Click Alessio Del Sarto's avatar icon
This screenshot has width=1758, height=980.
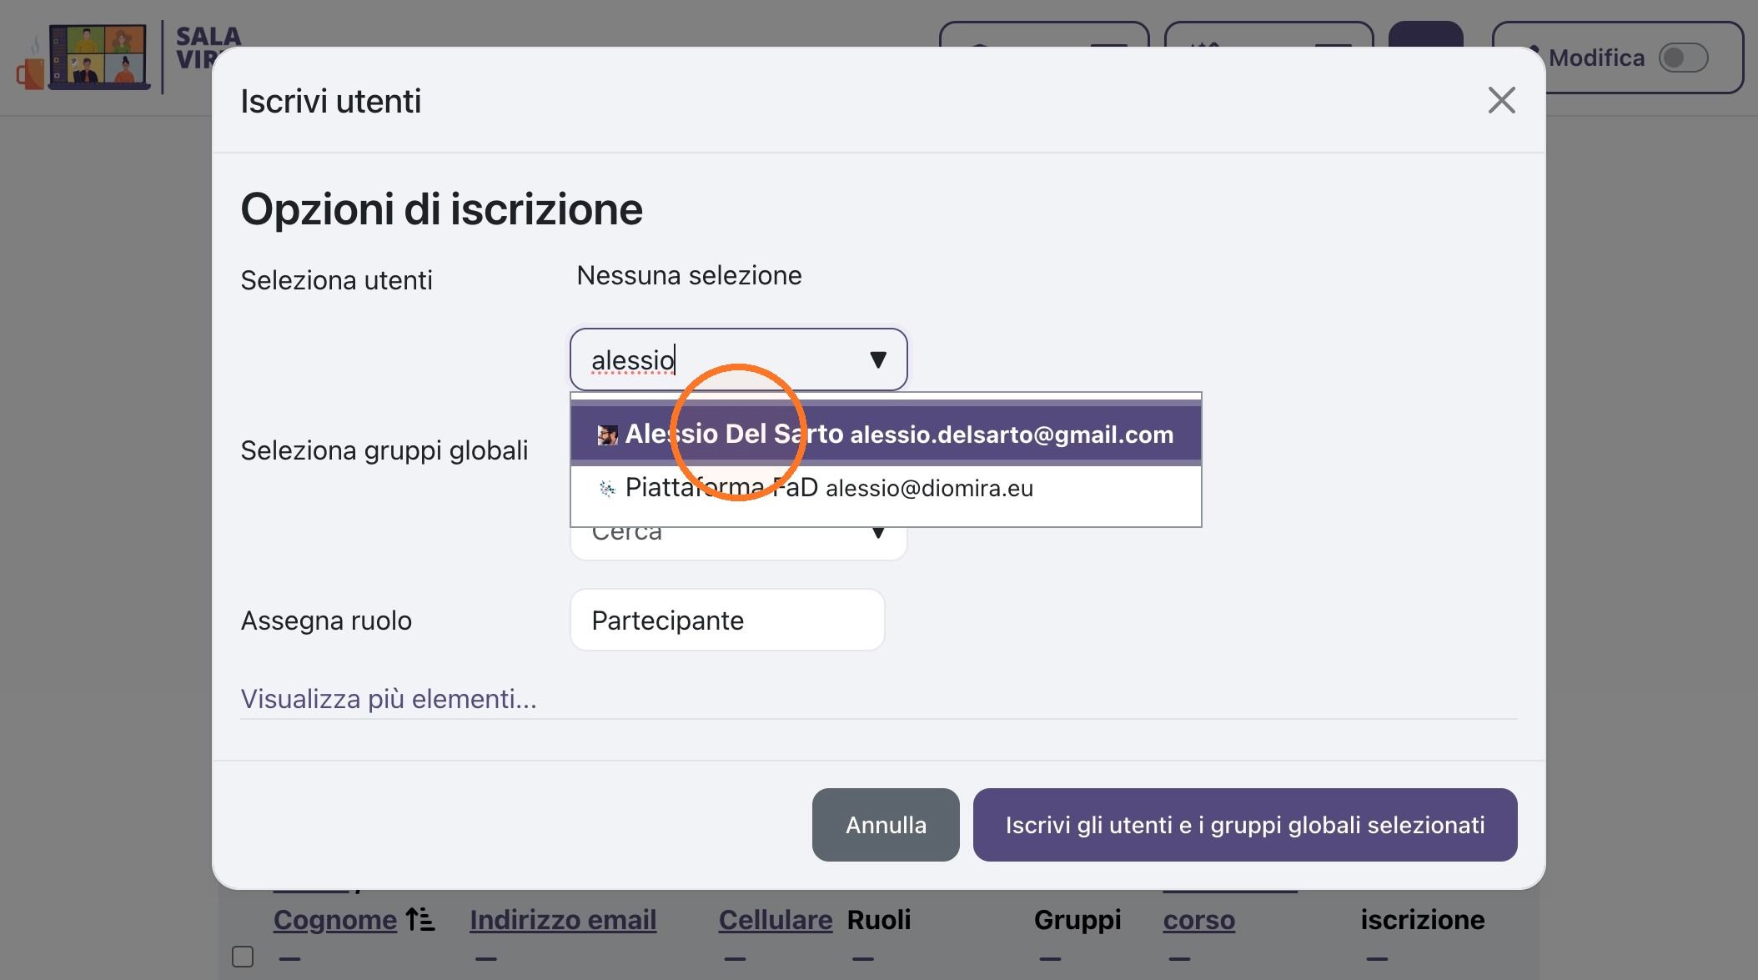(x=607, y=435)
